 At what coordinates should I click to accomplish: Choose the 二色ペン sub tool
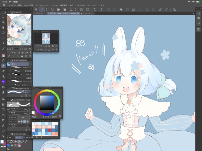[x=19, y=74]
